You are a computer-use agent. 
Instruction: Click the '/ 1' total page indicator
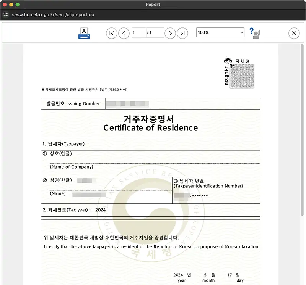click(149, 33)
